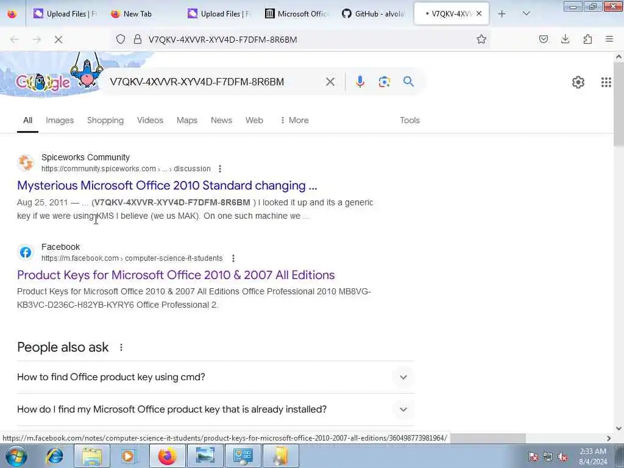Select the Web search filter
Screen dimensions: 624x468
tap(254, 120)
